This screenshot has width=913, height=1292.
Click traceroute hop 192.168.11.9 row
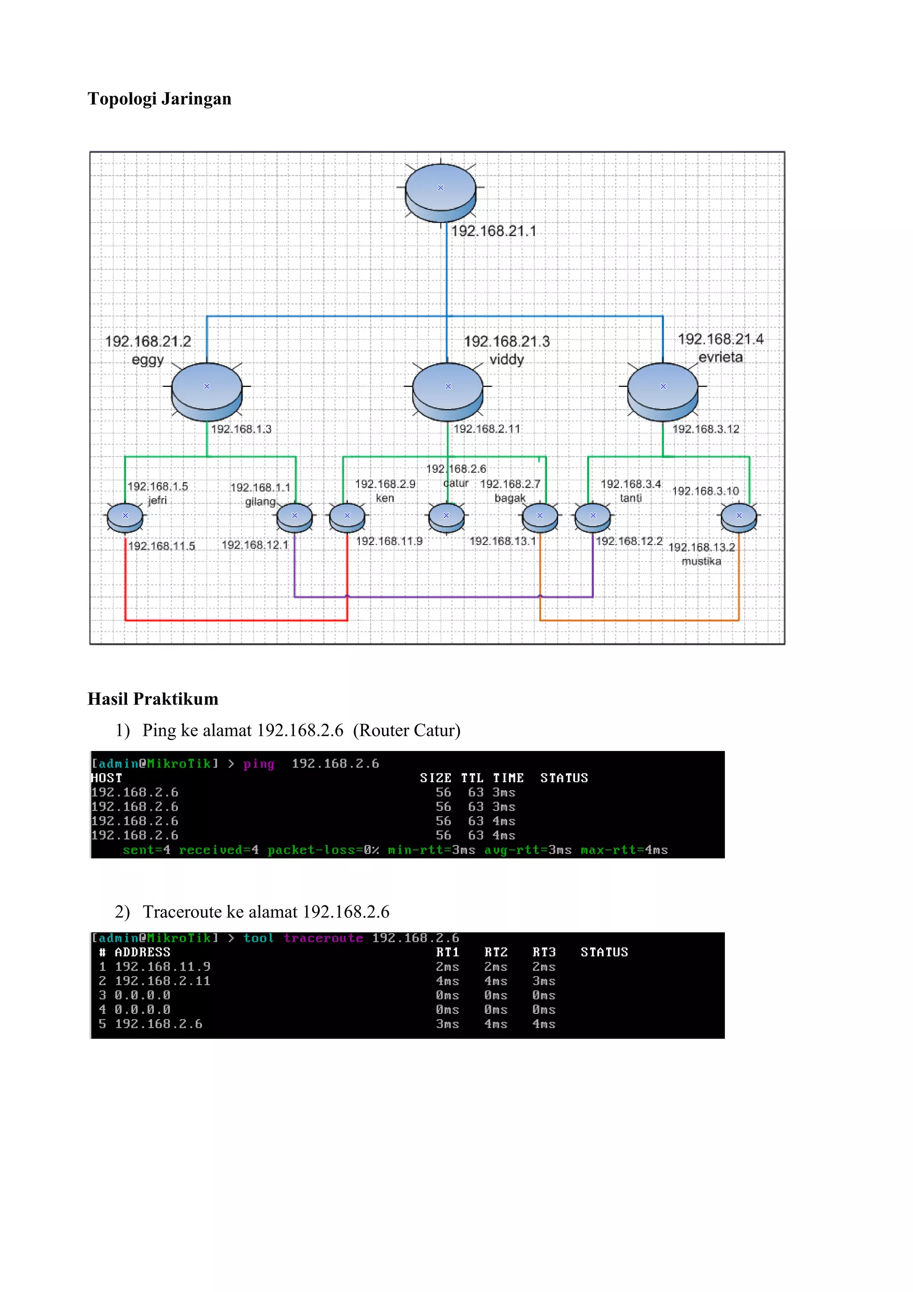163,967
